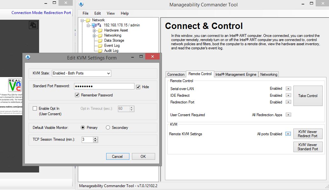The width and height of the screenshot is (329, 190).
Task: Click Cancel in the KVM Settings form
Action: pyautogui.click(x=118, y=157)
